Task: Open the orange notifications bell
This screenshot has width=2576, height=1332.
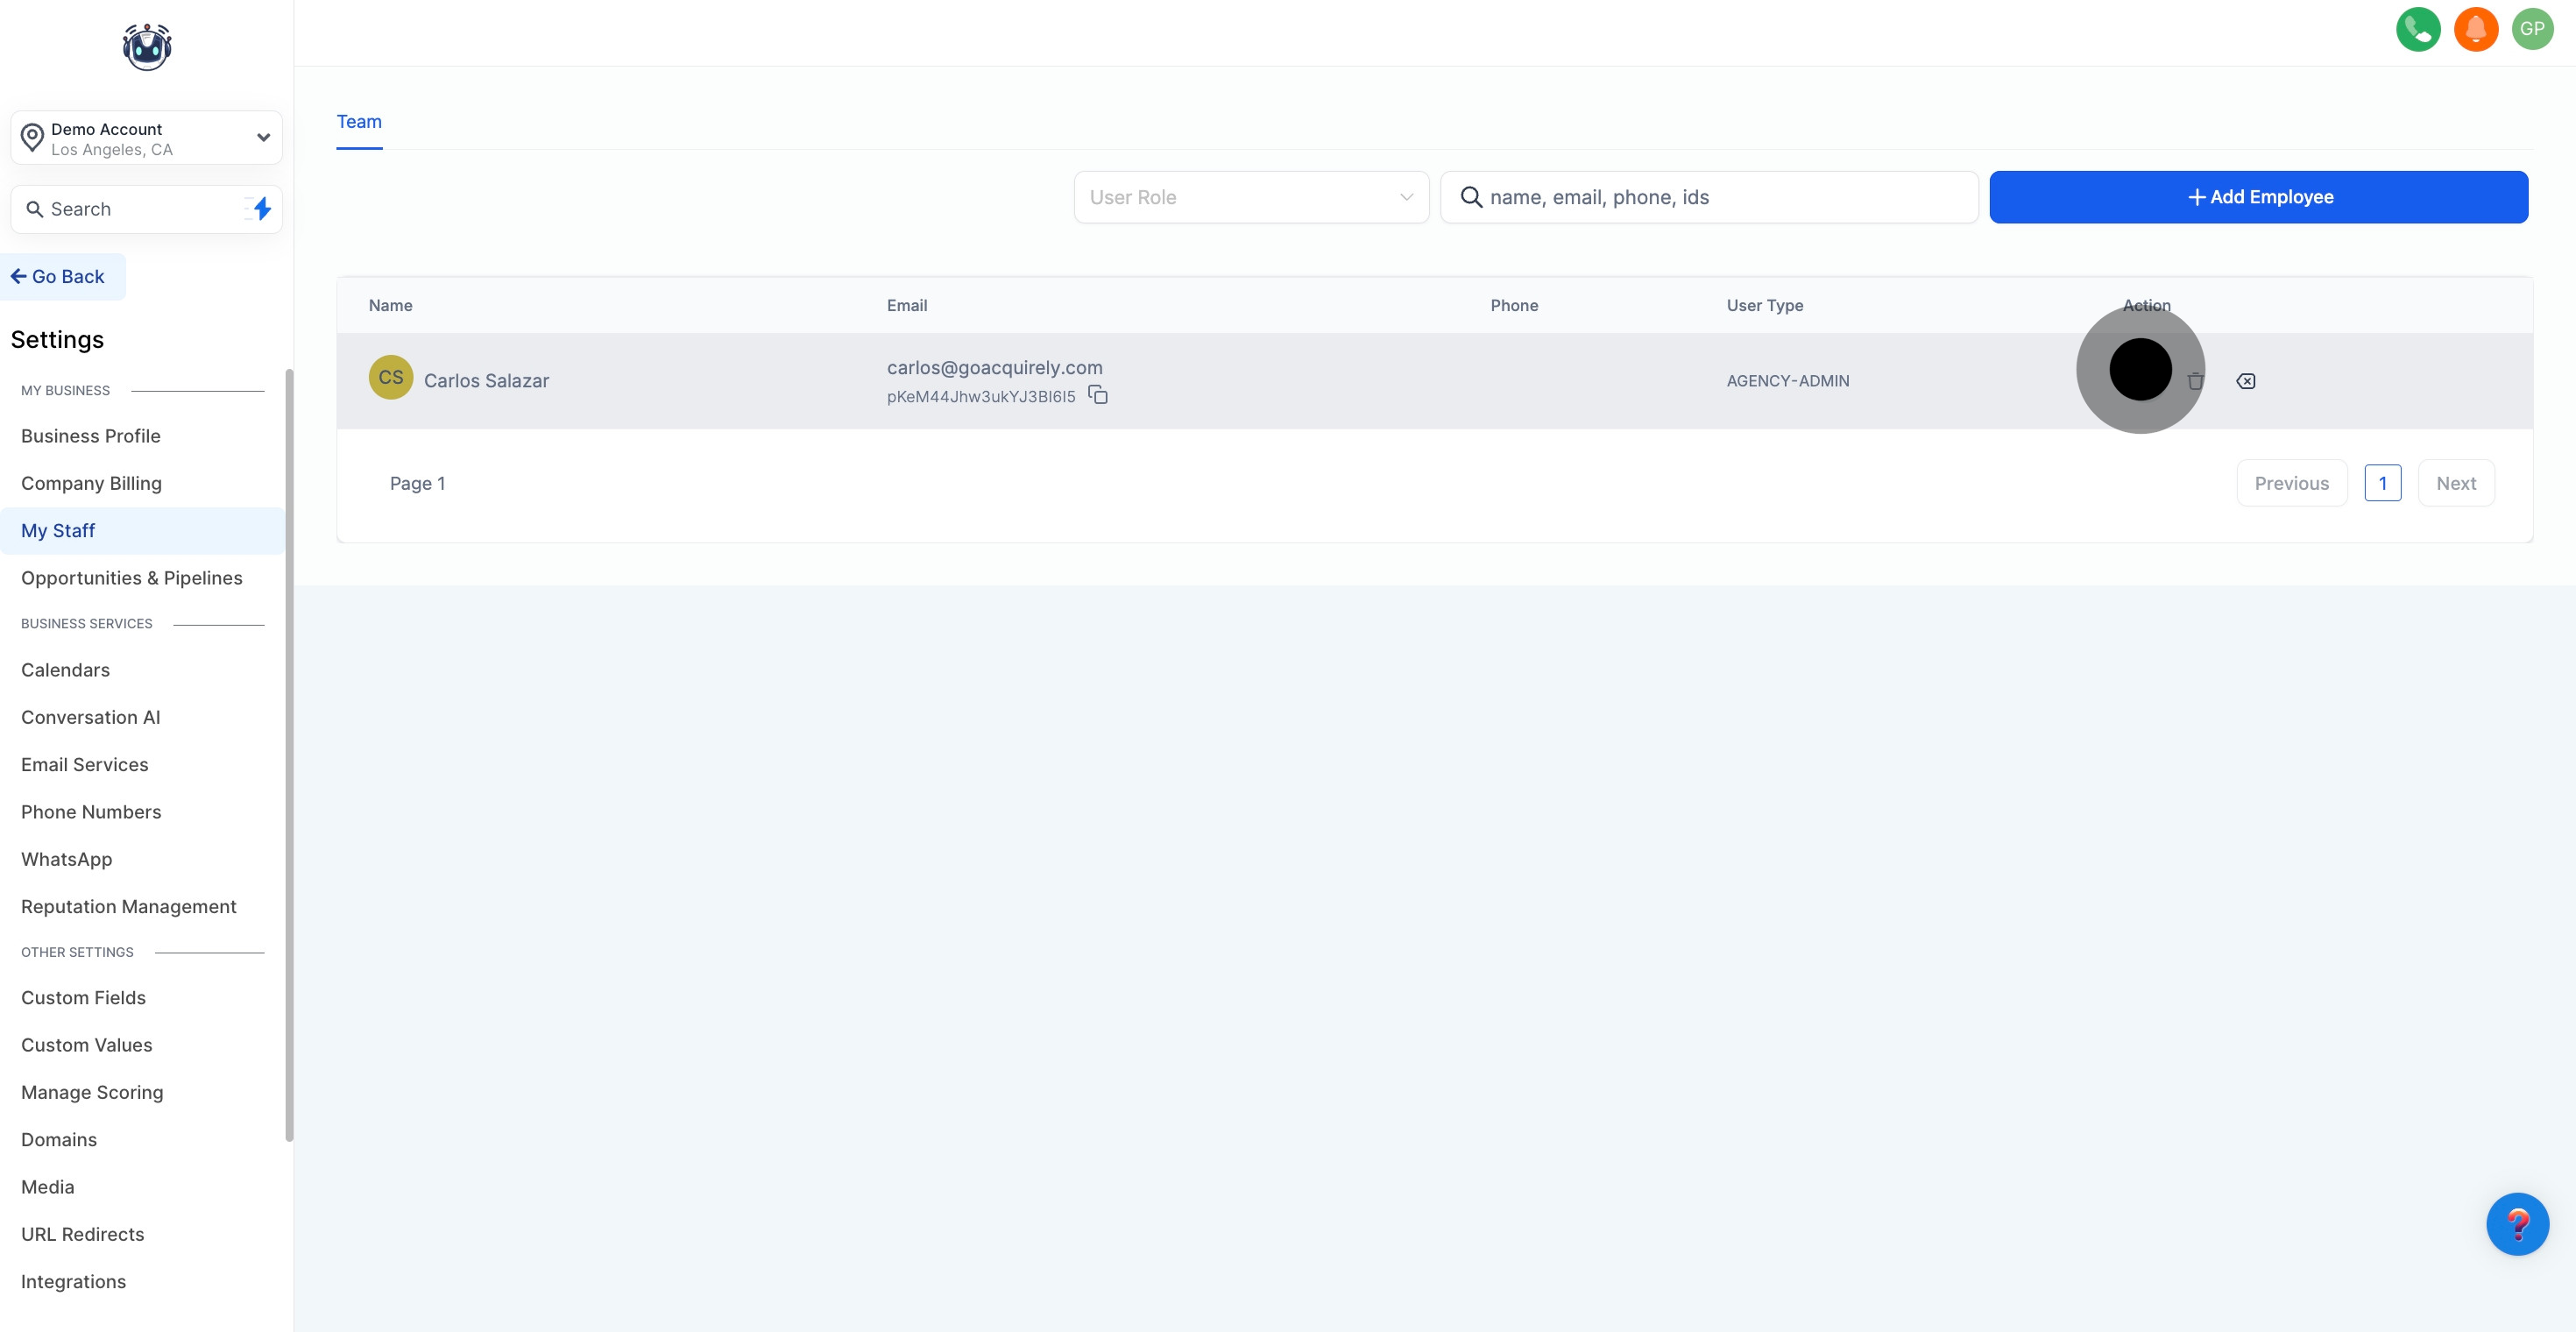Action: point(2475,29)
